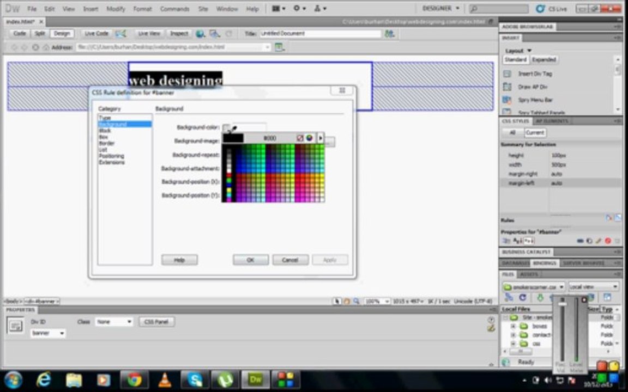Screen dimensions: 628x392
Task: Click the Draw AP Div icon
Action: 507,87
